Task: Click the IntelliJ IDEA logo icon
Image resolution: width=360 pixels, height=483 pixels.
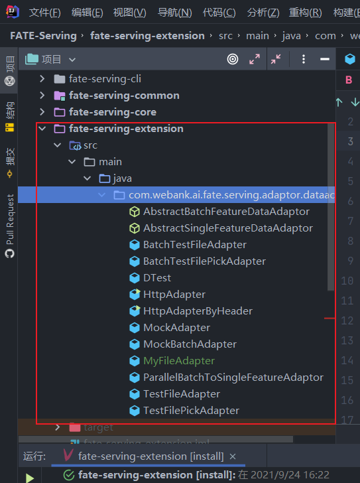Action: [x=13, y=12]
